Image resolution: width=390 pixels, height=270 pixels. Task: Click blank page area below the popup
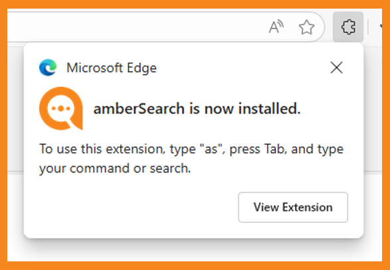(x=194, y=249)
